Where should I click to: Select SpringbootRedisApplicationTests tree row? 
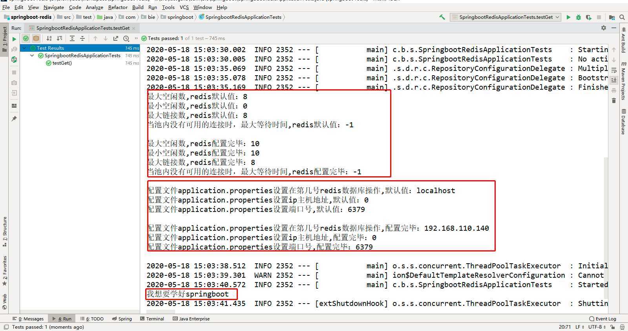coord(80,56)
